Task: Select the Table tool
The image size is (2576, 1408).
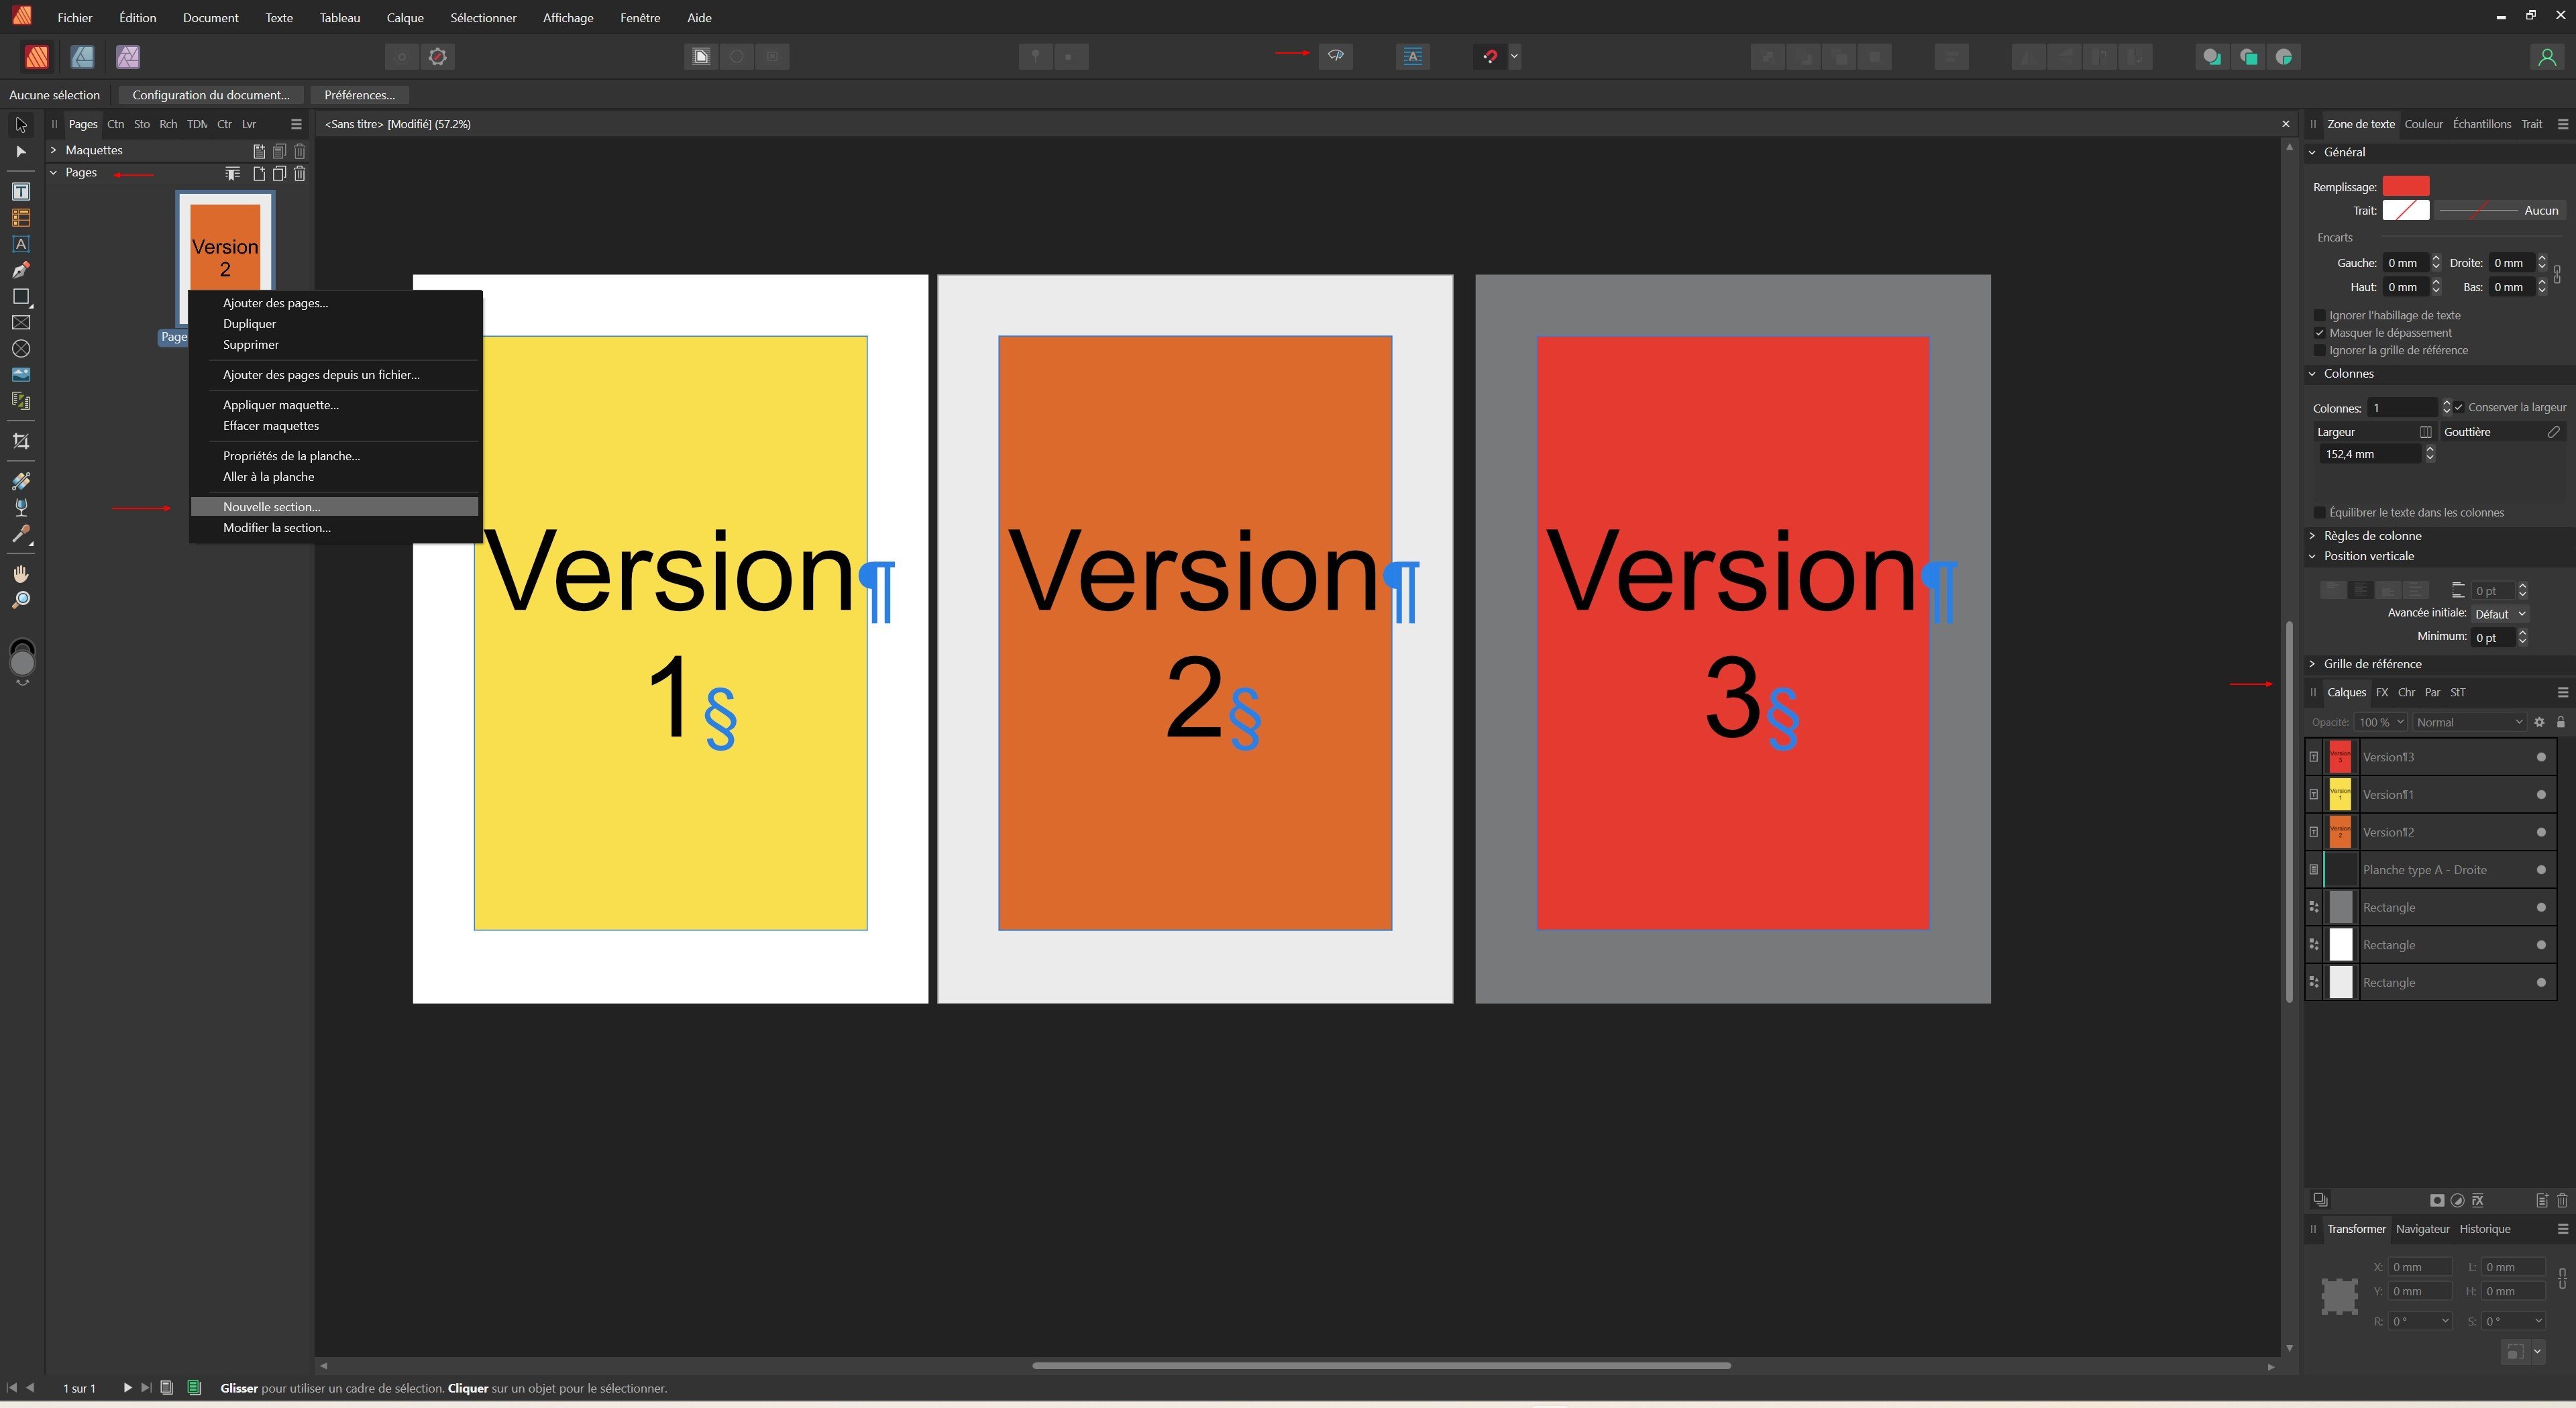Action: click(21, 217)
